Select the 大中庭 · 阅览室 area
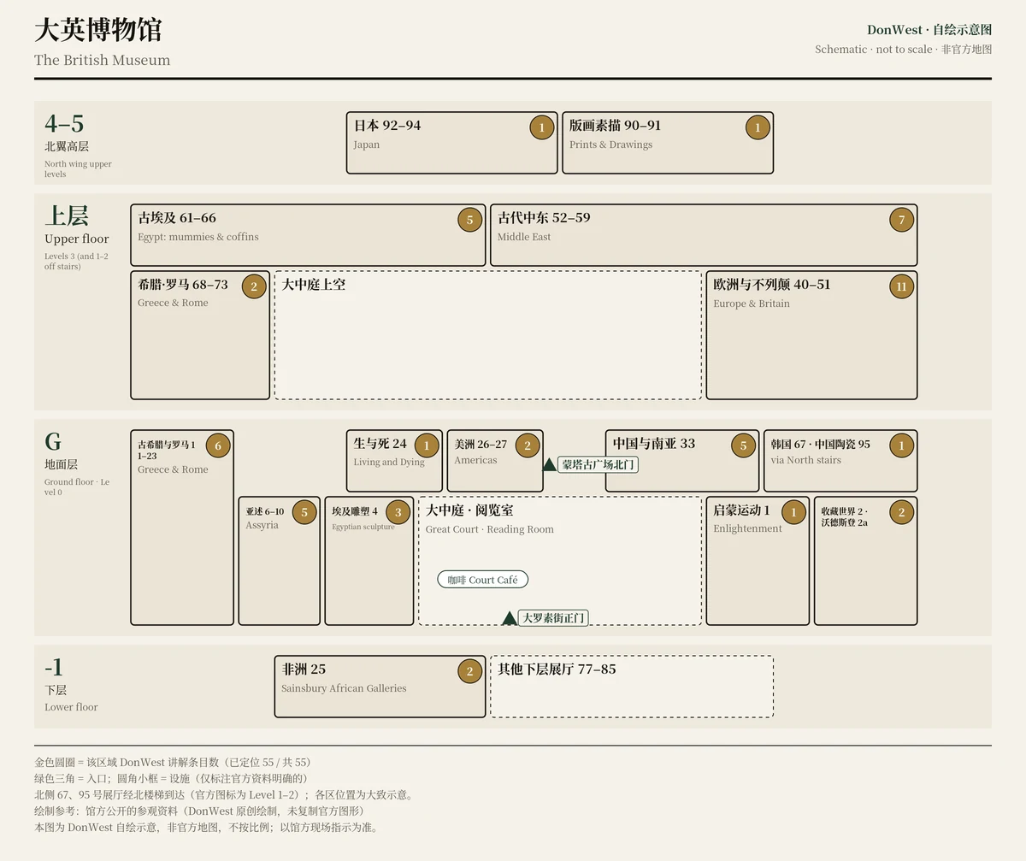The width and height of the screenshot is (1026, 861). click(560, 561)
